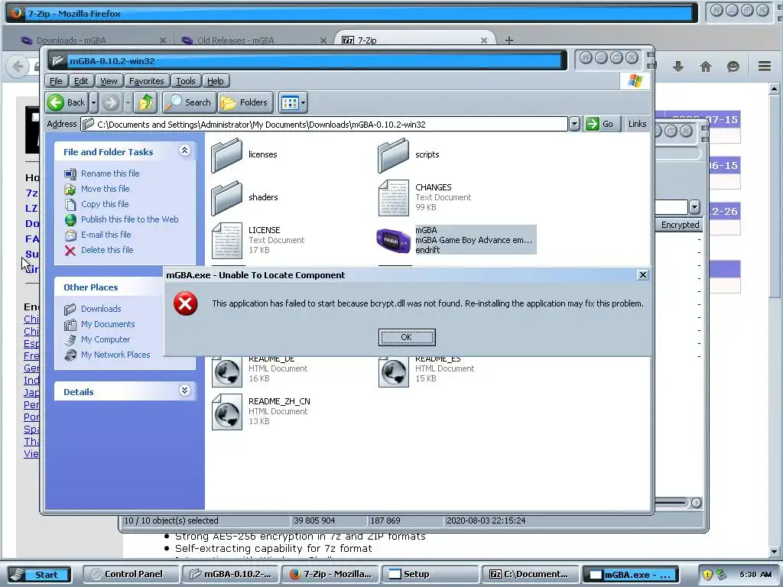Click the Firefox back arrow button
The image size is (783, 587).
[18, 66]
